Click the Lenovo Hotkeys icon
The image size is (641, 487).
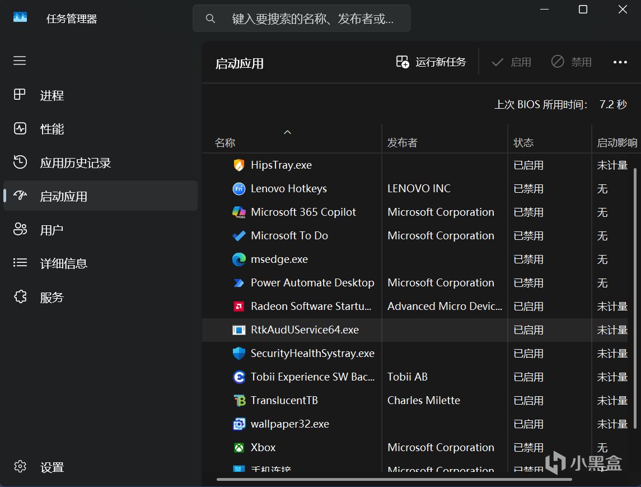(x=239, y=189)
